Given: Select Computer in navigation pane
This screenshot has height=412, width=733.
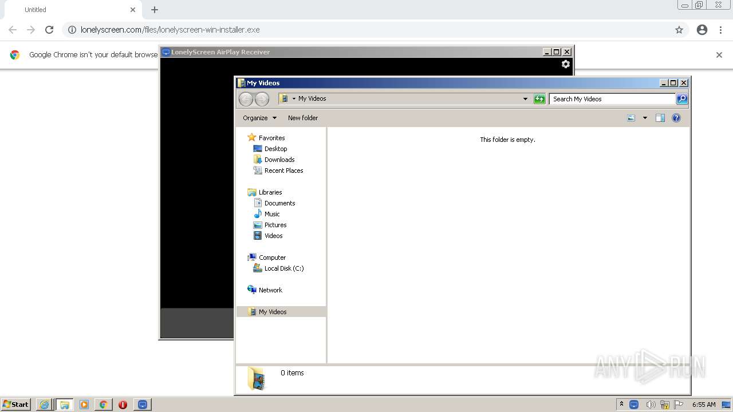Looking at the screenshot, I should tap(272, 257).
